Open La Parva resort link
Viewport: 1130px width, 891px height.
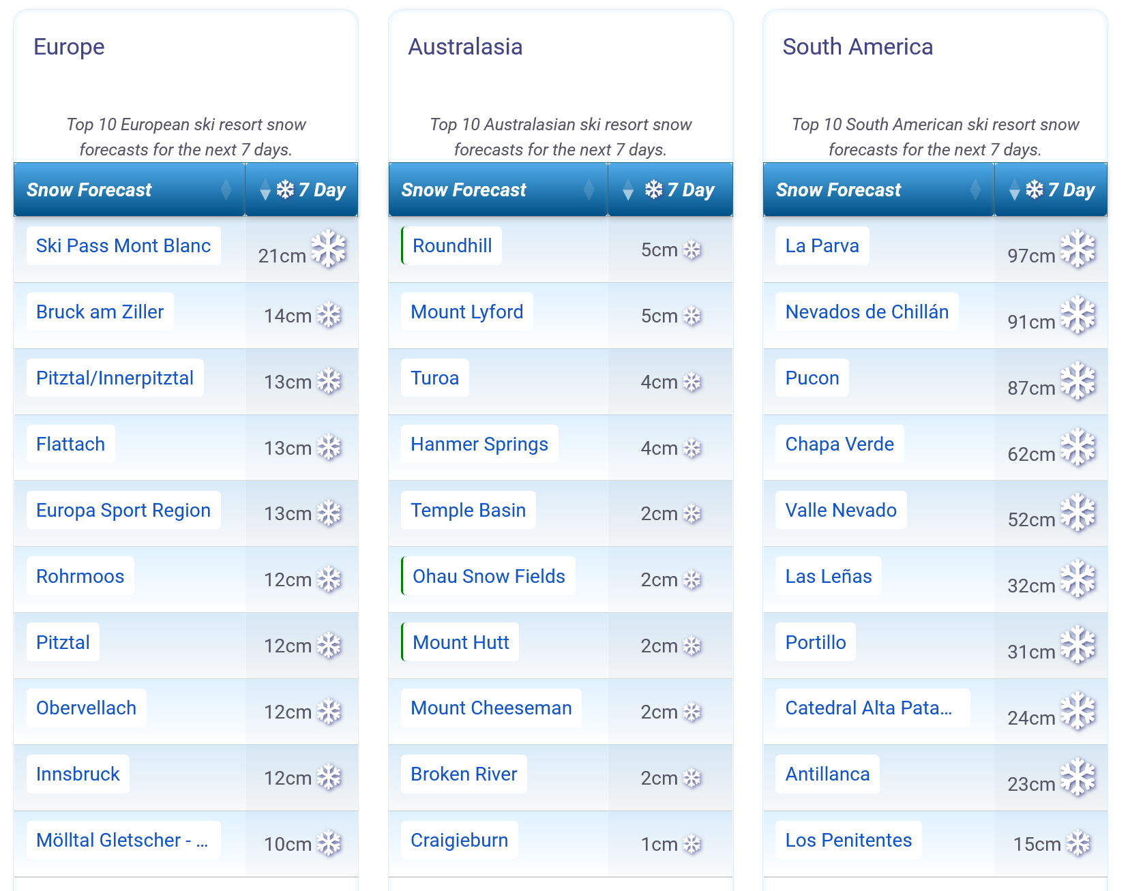pyautogui.click(x=822, y=245)
